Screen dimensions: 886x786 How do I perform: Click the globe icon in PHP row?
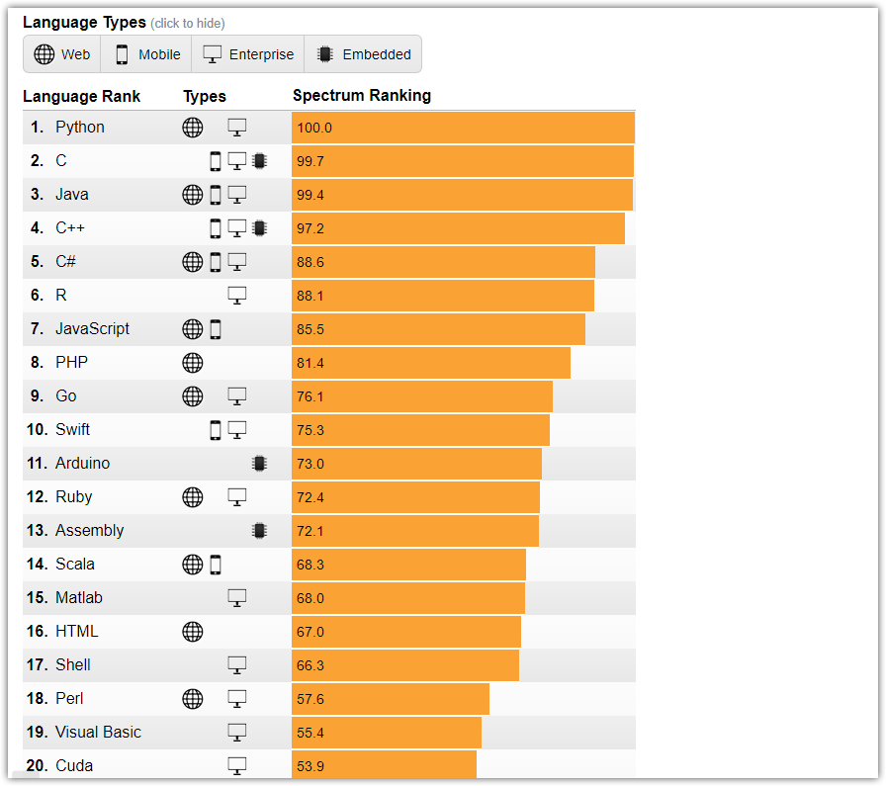(193, 363)
